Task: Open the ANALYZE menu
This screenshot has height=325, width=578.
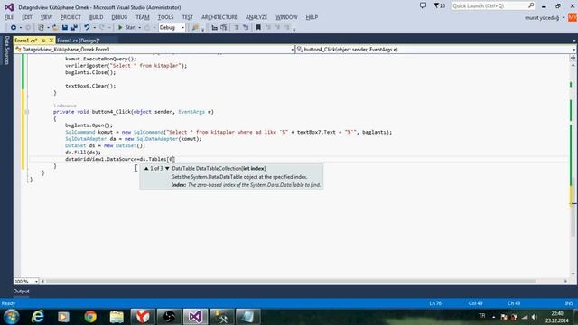Action: 256,17
